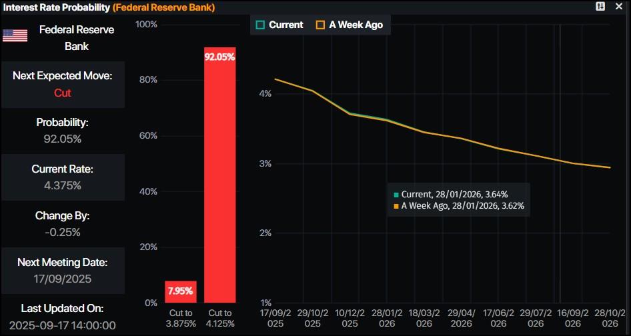Click the United States flag icon
Screen dimensions: 631x336
coord(15,36)
